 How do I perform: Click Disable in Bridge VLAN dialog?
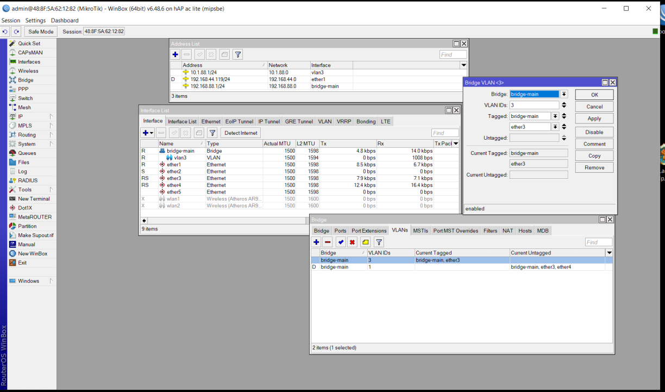(594, 132)
